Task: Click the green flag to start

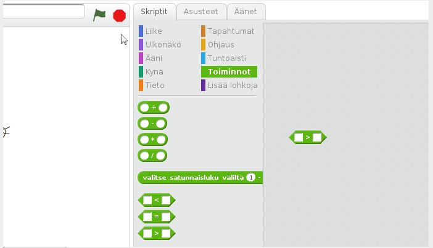Action: click(99, 15)
